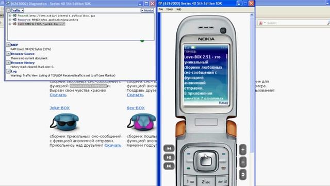Click the side key below the minus button
This screenshot has height=186, width=330.
[x=243, y=175]
